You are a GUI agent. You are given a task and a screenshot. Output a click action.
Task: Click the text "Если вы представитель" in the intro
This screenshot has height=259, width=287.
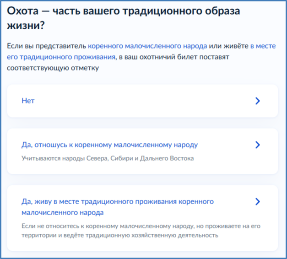(47, 46)
